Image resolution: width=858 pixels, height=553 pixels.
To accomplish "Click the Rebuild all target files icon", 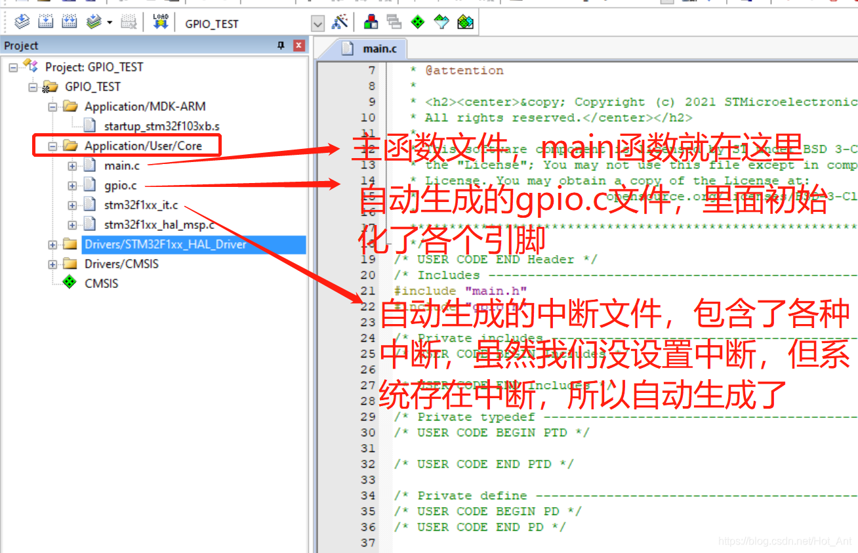I will point(70,22).
